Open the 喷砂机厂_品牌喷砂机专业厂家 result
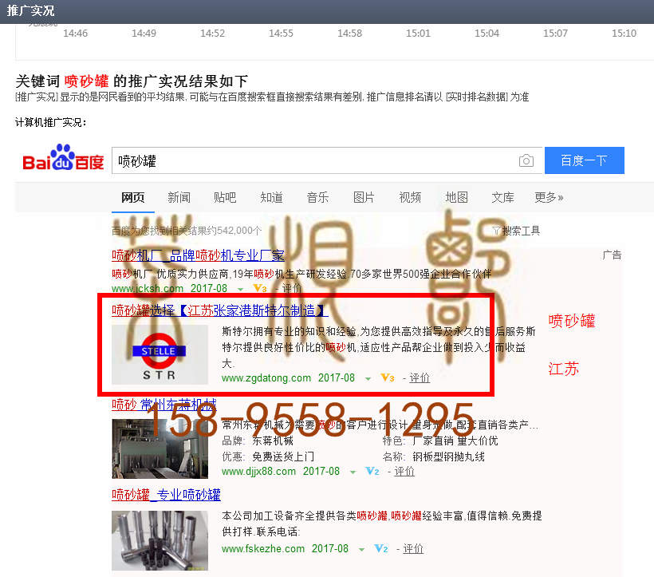The image size is (654, 577). click(x=198, y=255)
